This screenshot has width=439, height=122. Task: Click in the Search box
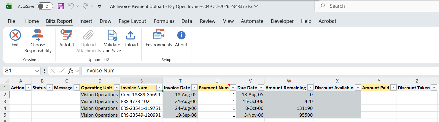[377, 6]
